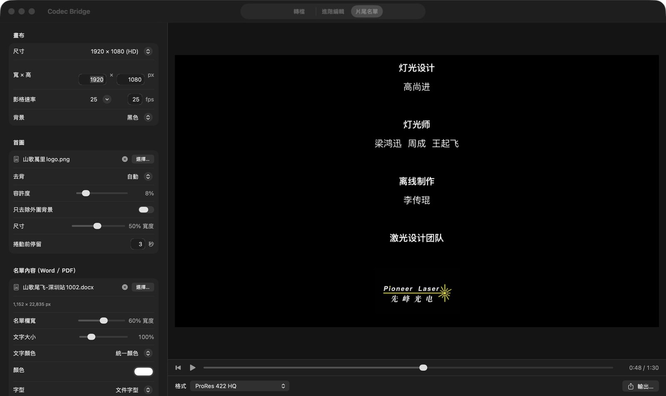Click the height field showing 1080

pos(131,79)
